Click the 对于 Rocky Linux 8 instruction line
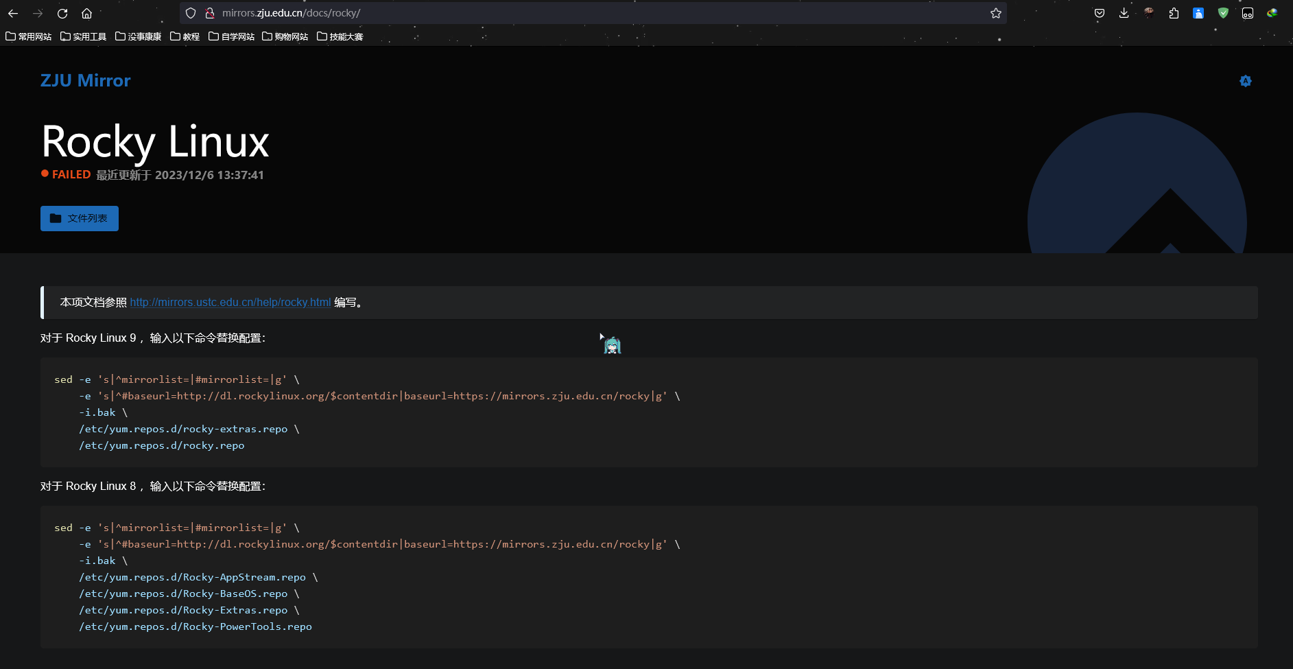The width and height of the screenshot is (1293, 669). [152, 486]
